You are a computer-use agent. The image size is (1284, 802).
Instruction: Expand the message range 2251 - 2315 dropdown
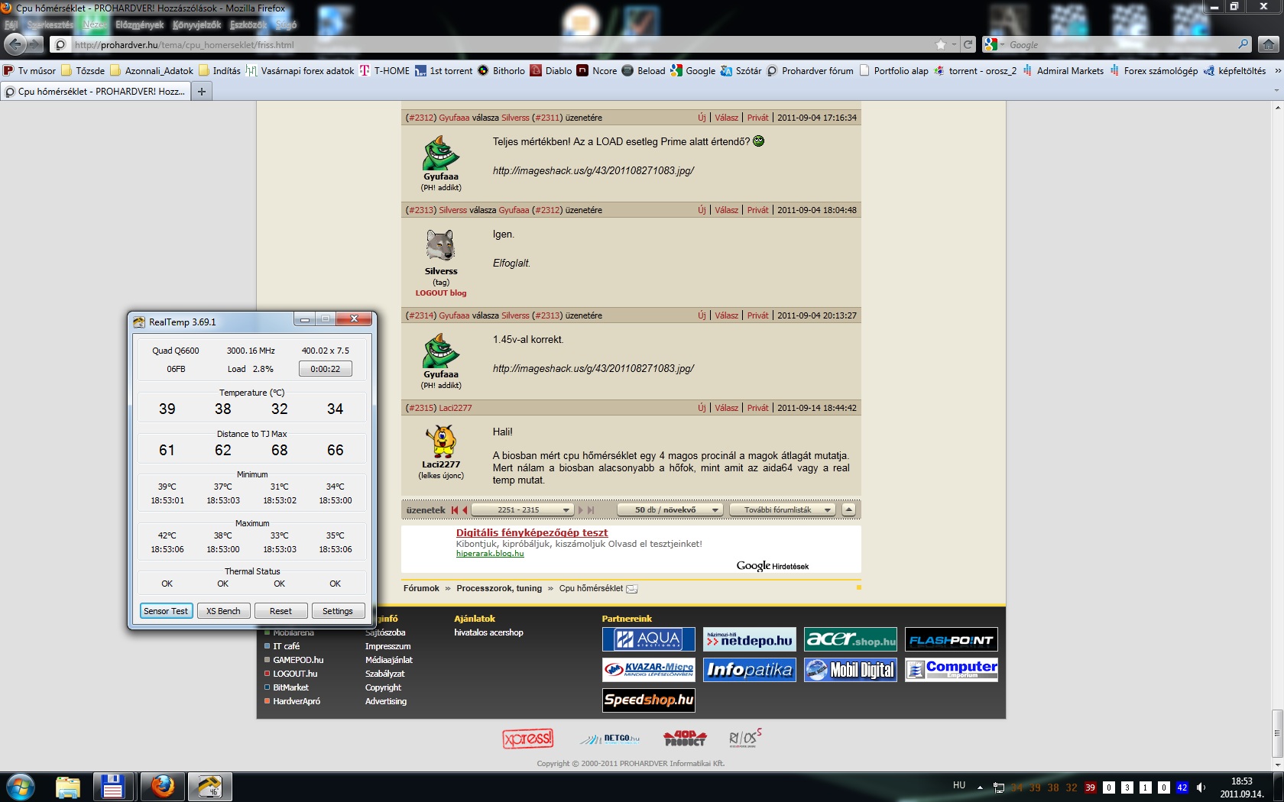pyautogui.click(x=522, y=510)
